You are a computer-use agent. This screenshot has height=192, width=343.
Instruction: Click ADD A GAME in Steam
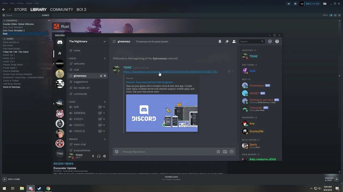12,179
